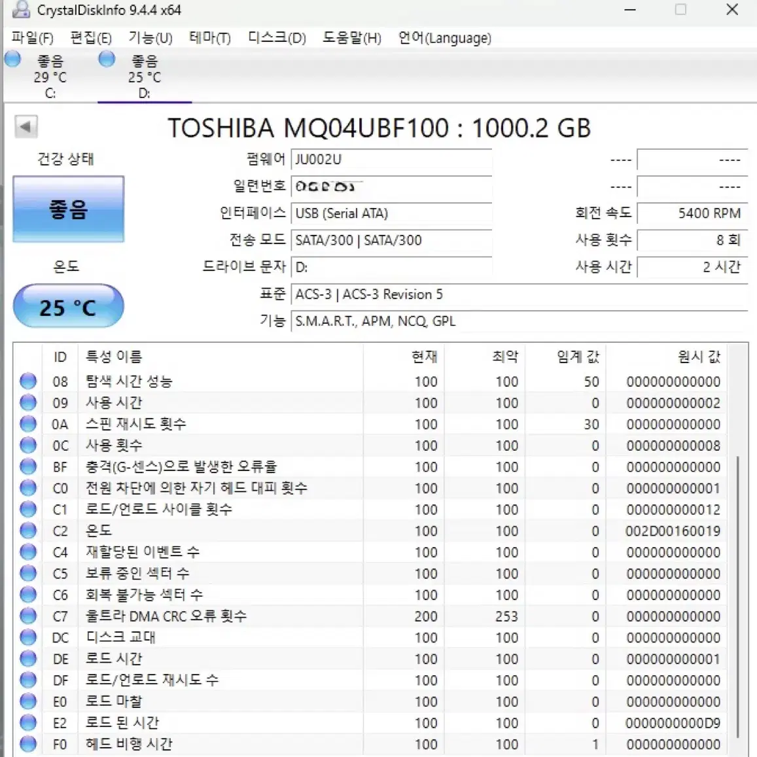Image resolution: width=757 pixels, height=757 pixels.
Task: Click the 일련번호 serial number field
Action: [391, 186]
